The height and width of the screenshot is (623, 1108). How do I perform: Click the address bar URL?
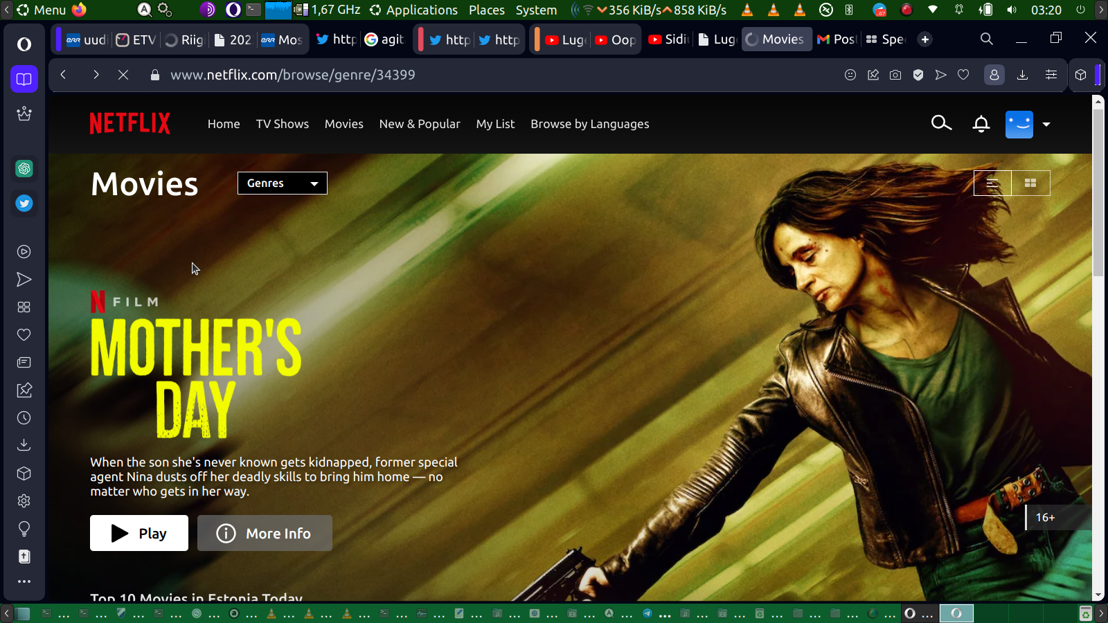point(293,75)
